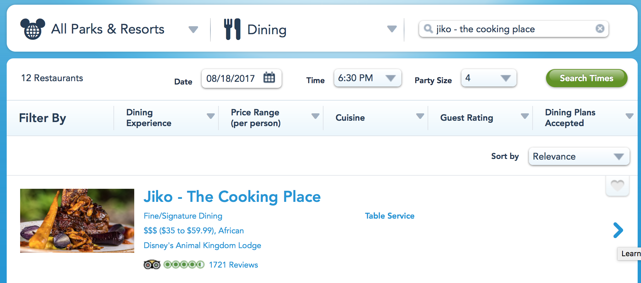Click the Mickey globe parks icon

[33, 29]
